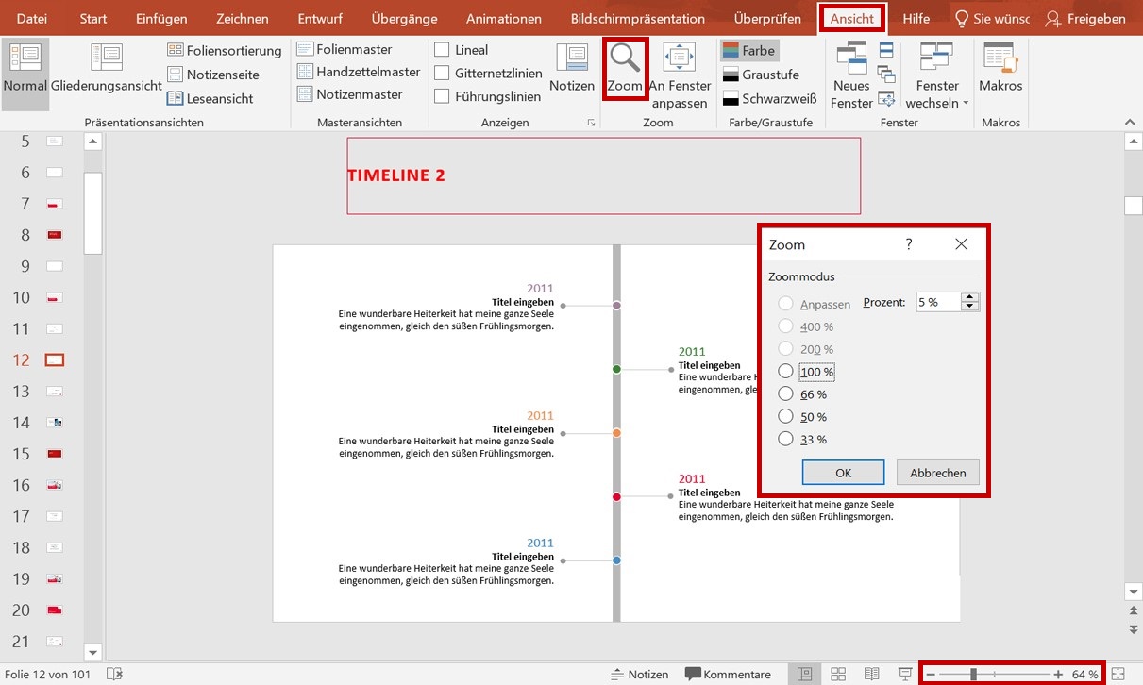Screen dimensions: 1143x685
Task: Open the Bildschirmpräsentation tab
Action: 638,19
